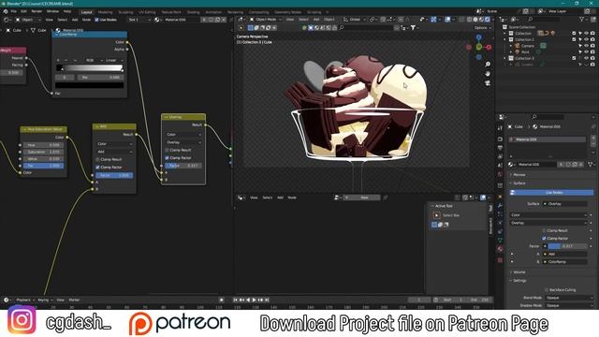Open the Playback menu in timeline
The height and width of the screenshot is (337, 599).
pos(25,300)
